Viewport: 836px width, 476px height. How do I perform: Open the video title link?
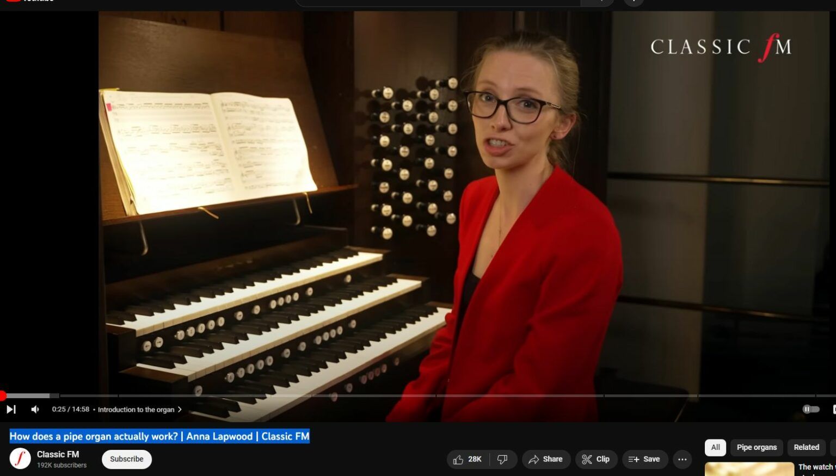(x=159, y=436)
